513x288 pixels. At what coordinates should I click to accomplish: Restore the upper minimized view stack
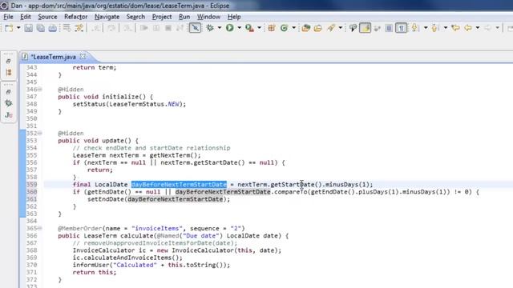[x=9, y=61]
